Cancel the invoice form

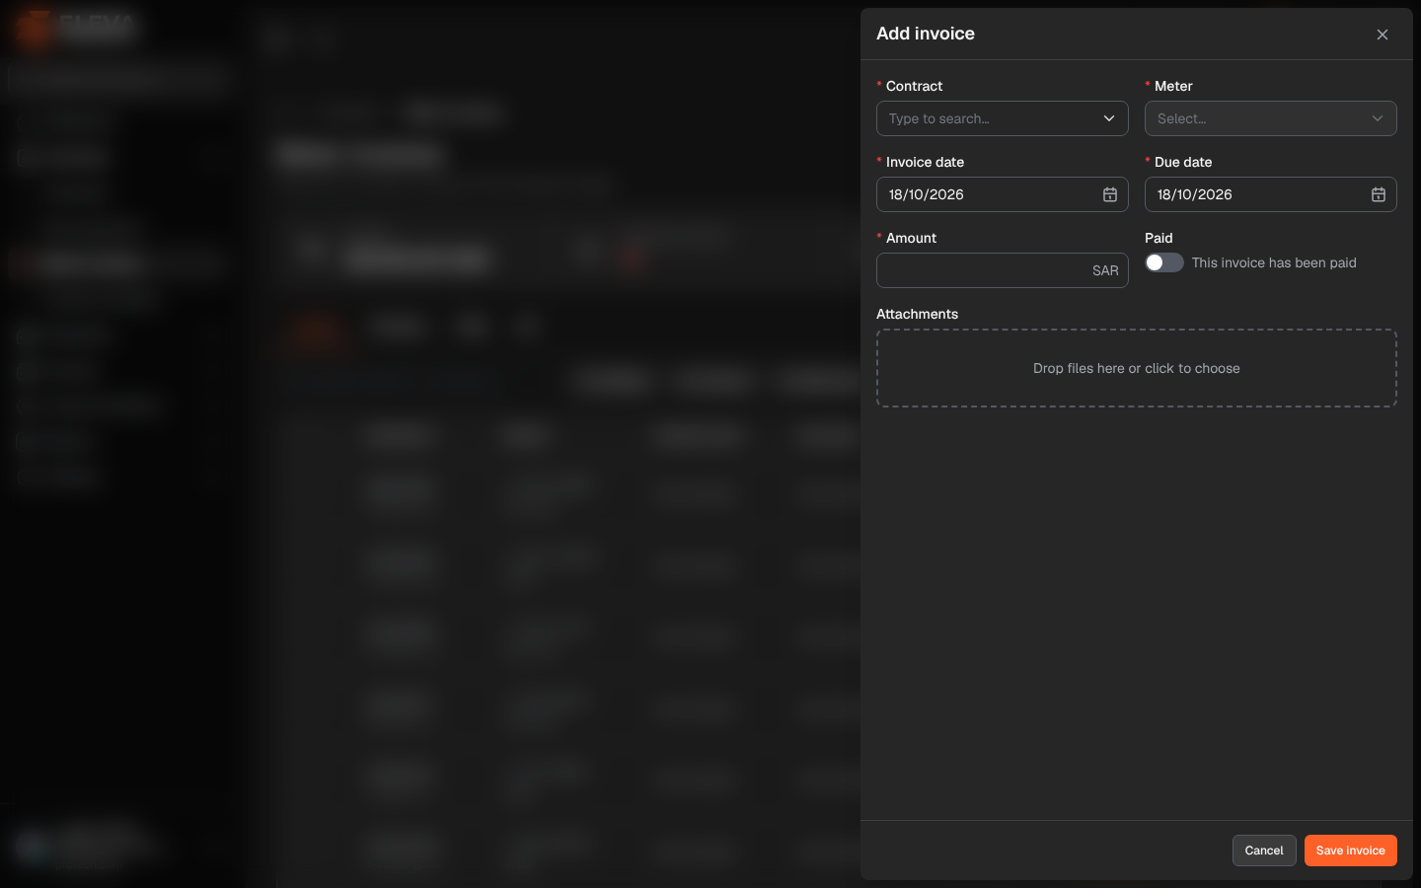[1264, 851]
